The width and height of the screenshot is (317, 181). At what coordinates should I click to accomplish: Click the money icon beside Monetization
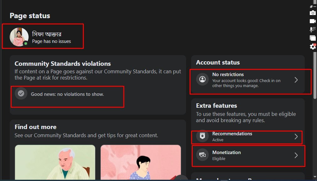tap(202, 155)
